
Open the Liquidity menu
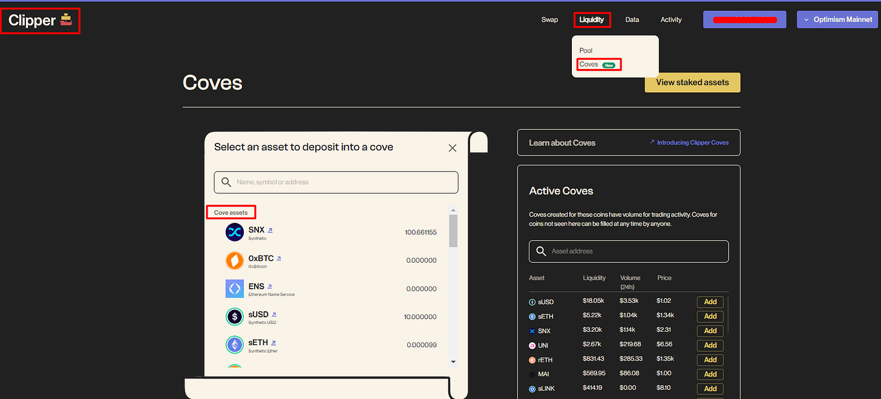[x=592, y=20]
